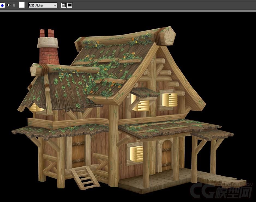
Task: Click the gray alpha checker icon
Action: point(14,5)
